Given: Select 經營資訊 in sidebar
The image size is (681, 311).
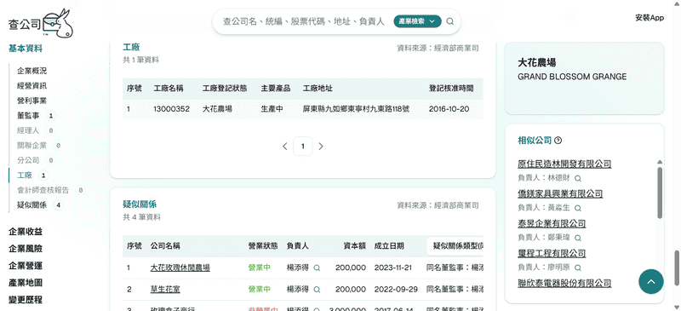Looking at the screenshot, I should click(31, 86).
